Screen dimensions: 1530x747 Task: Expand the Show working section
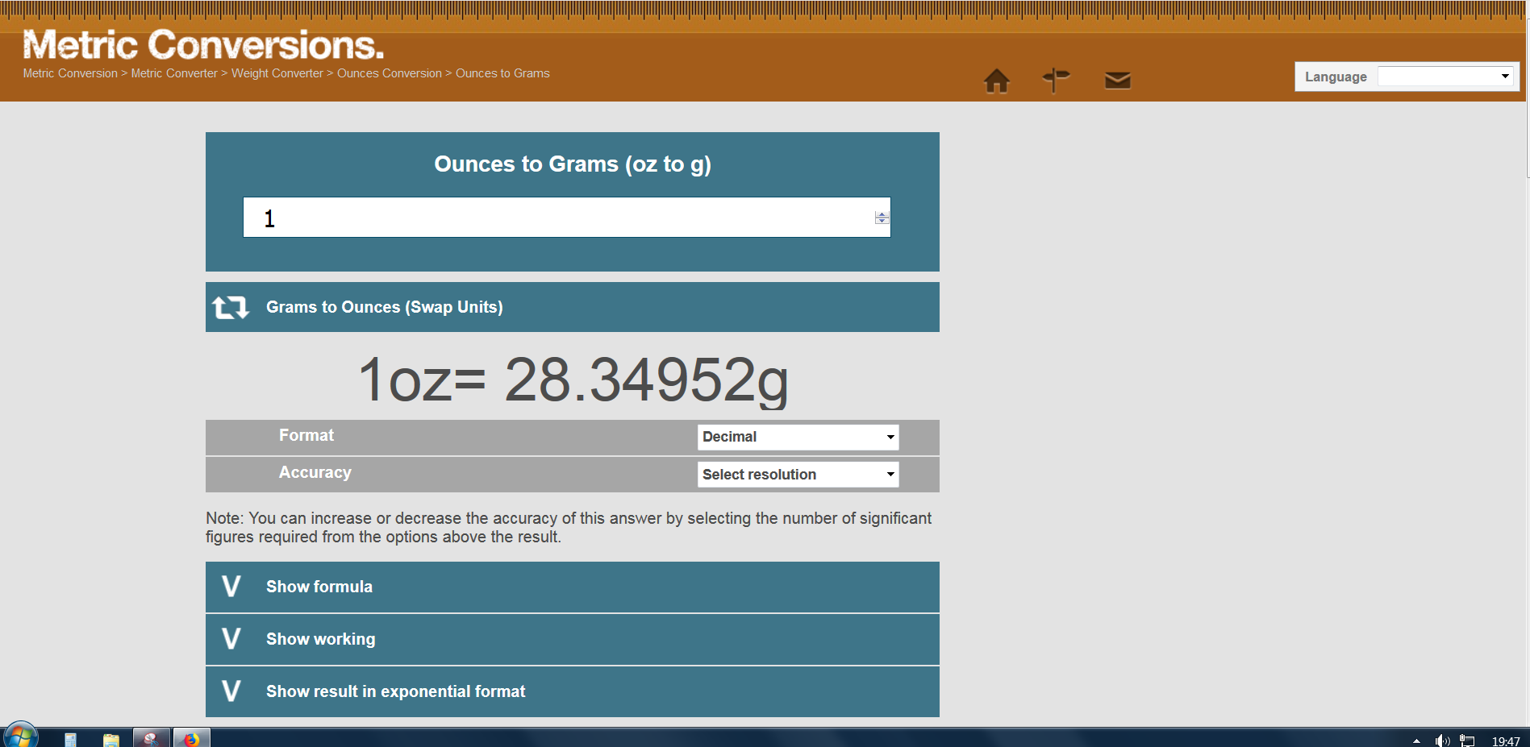pos(573,639)
